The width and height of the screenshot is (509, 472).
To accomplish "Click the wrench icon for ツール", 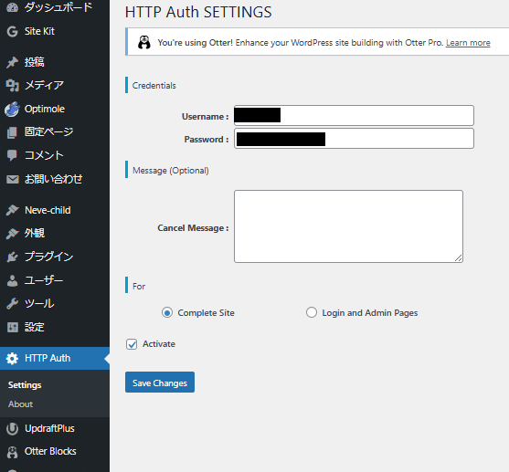I will click(12, 304).
